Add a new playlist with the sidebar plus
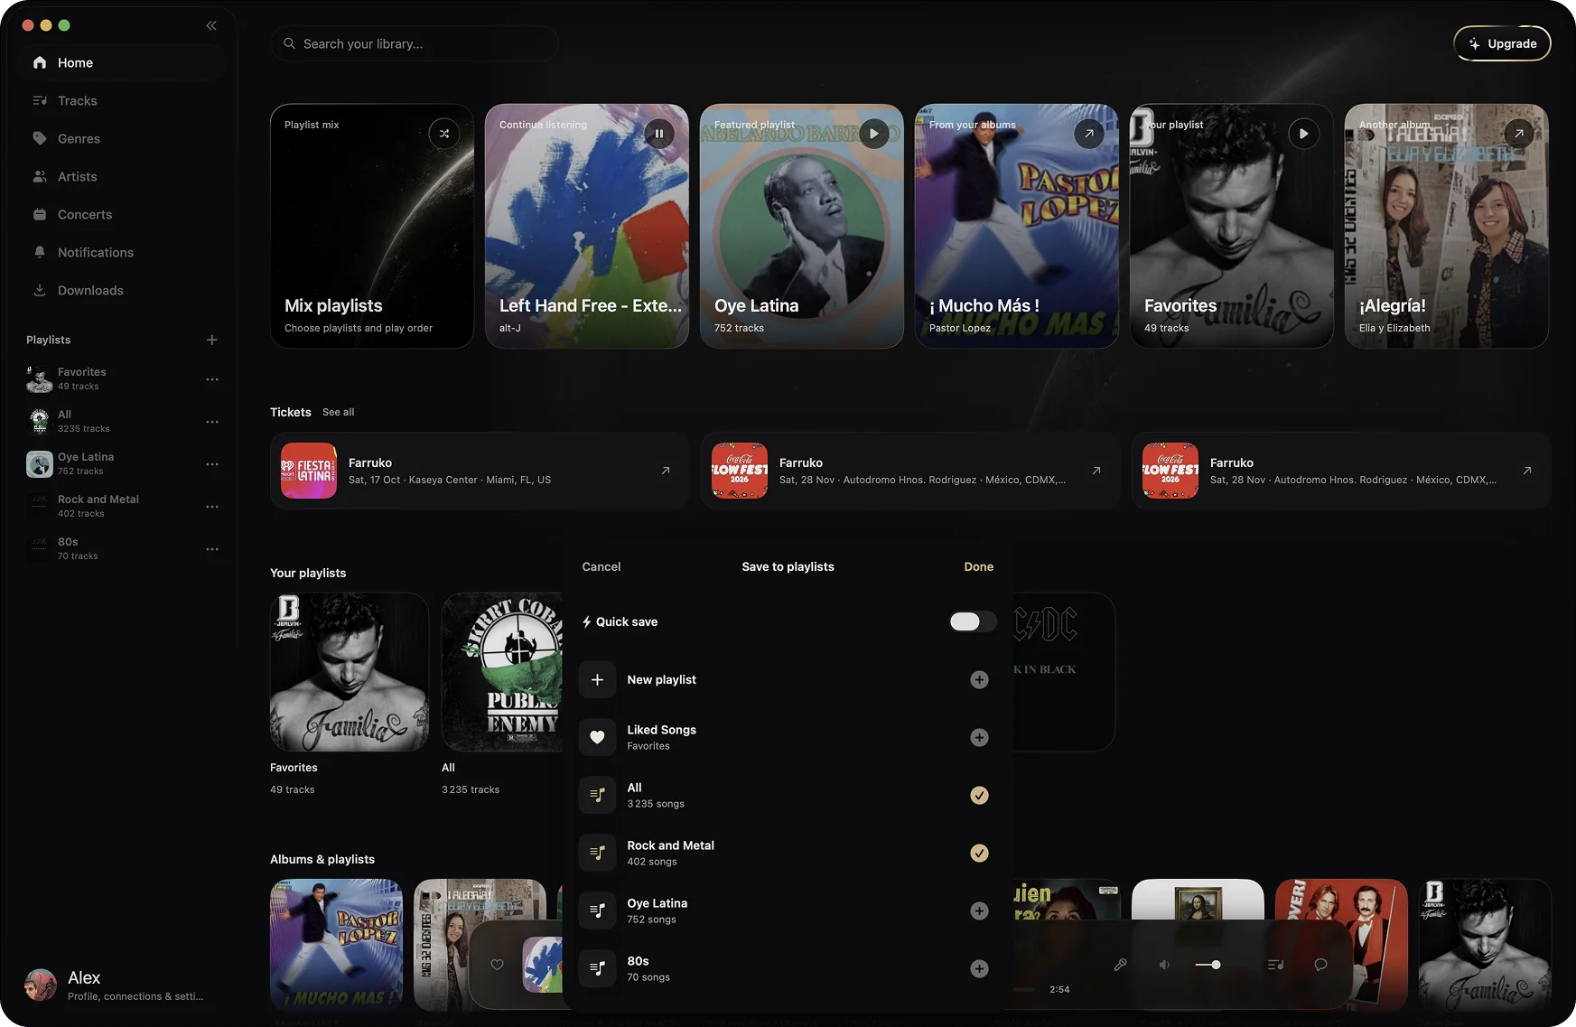Viewport: 1576px width, 1027px height. pyautogui.click(x=212, y=340)
